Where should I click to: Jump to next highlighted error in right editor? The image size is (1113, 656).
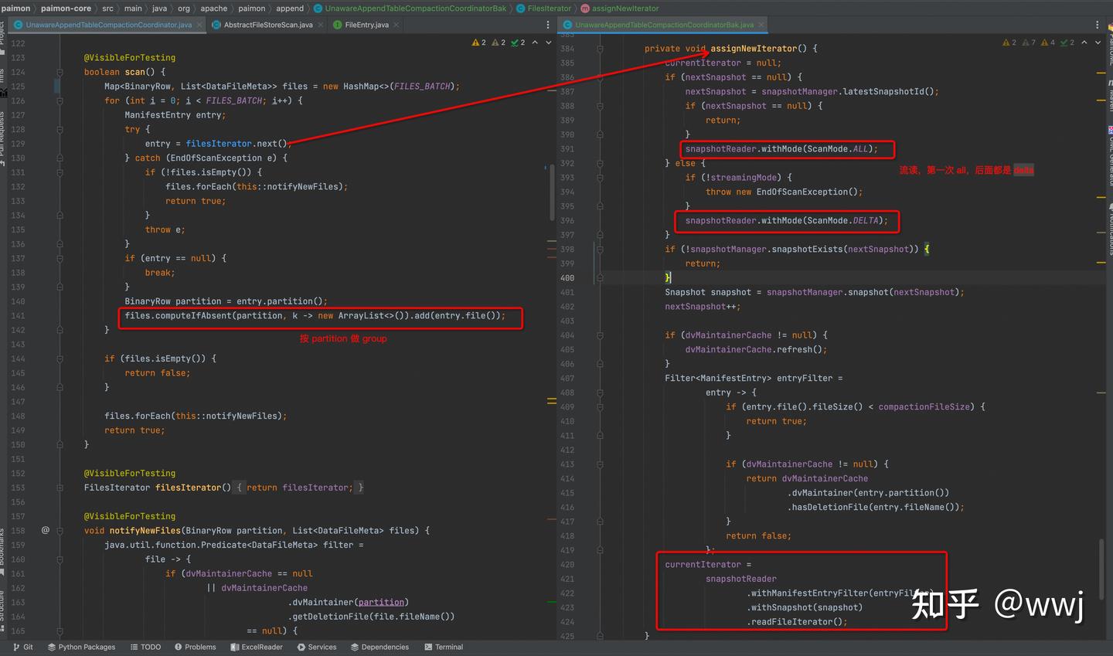1098,42
